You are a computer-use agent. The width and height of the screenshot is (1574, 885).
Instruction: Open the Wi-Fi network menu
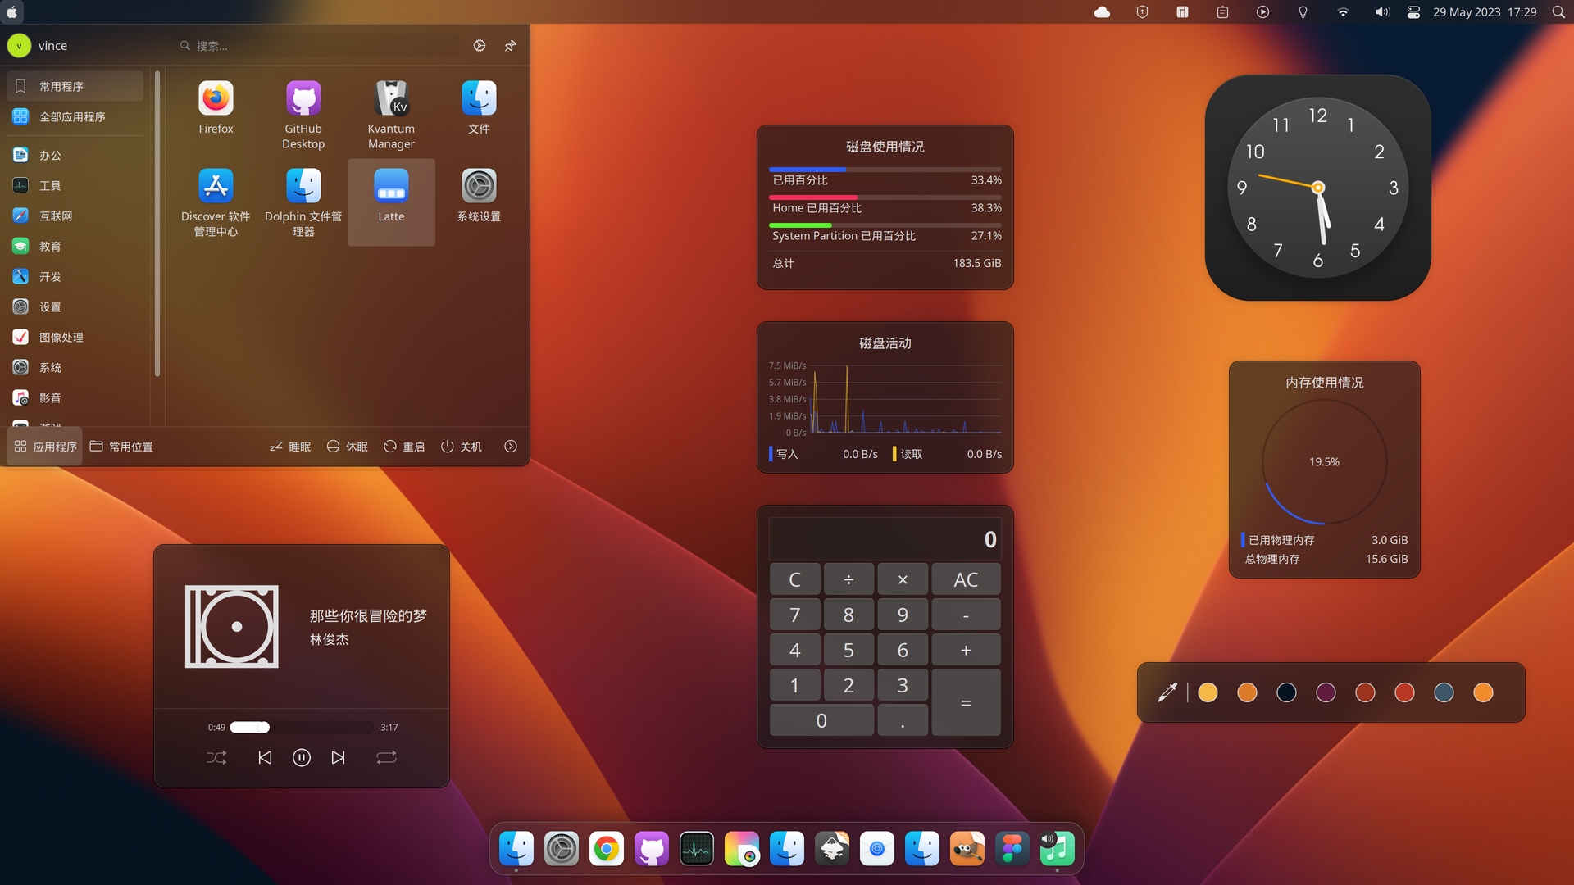[1343, 12]
